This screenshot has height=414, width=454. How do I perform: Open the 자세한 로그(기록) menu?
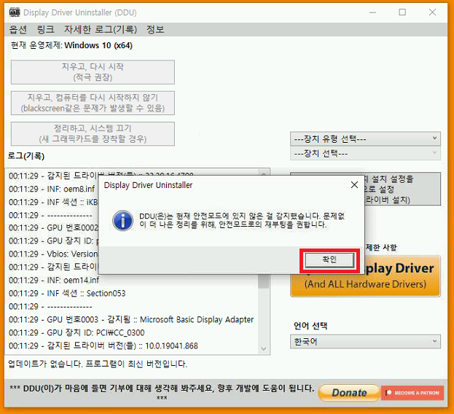[101, 29]
